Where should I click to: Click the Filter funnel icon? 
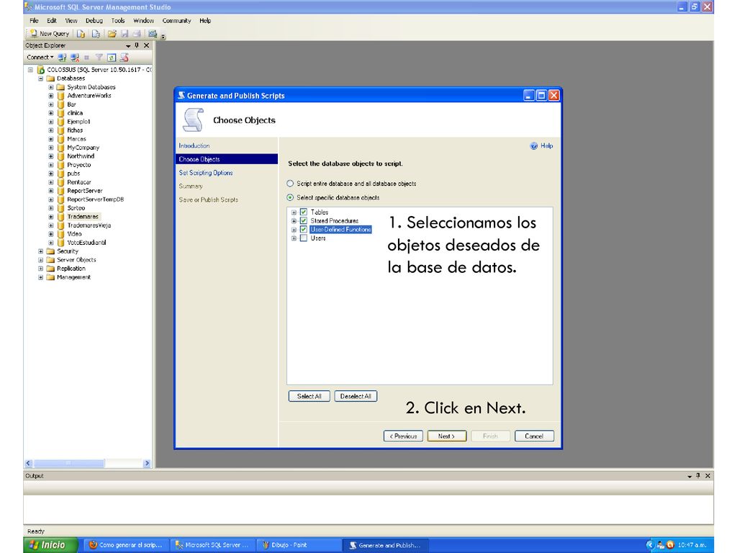(99, 58)
